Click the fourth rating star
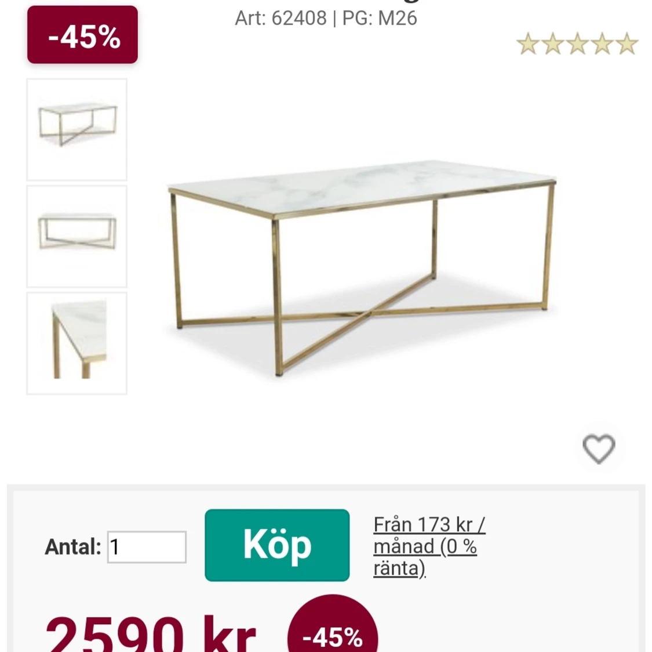 602,44
